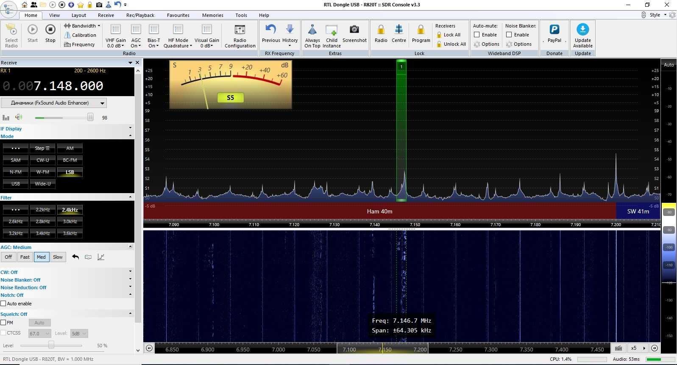Adjust the volume slider handle
The image size is (677, 365).
pyautogui.click(x=90, y=117)
